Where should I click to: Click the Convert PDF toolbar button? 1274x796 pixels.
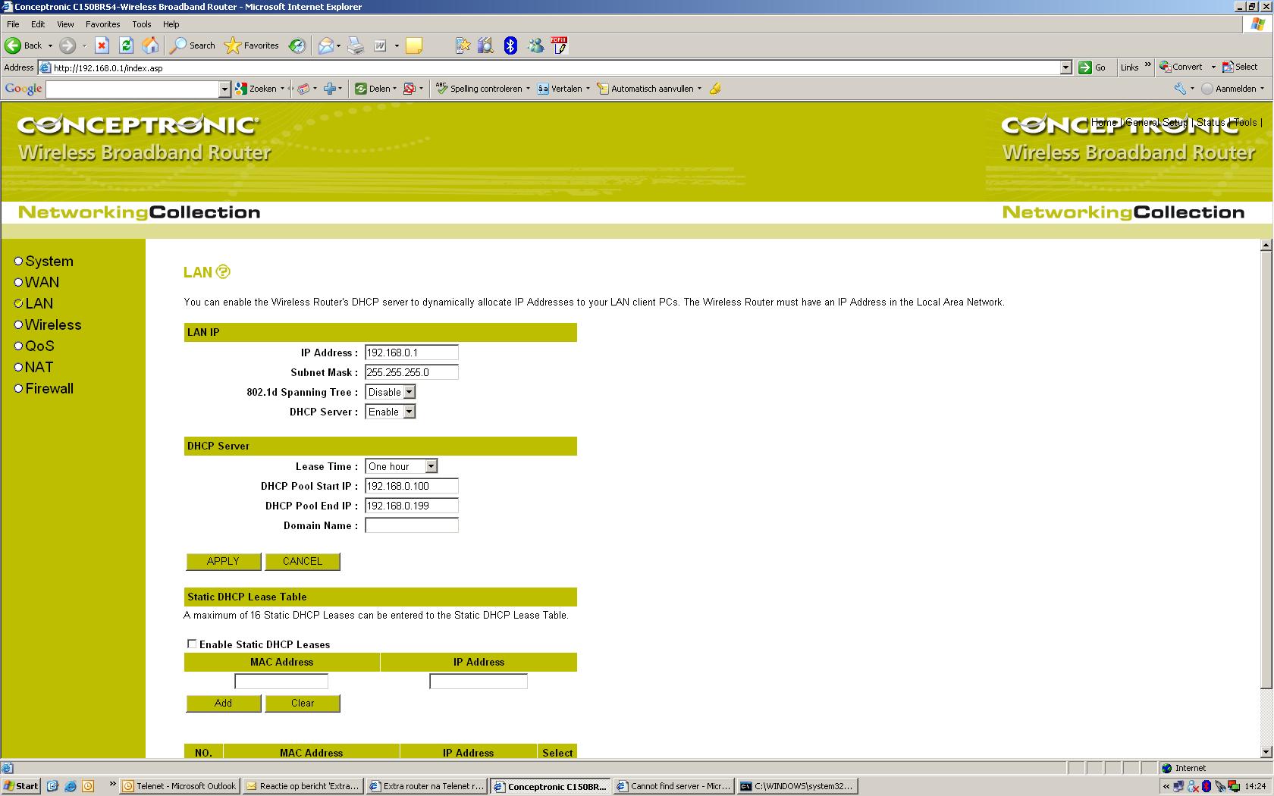pos(1181,67)
